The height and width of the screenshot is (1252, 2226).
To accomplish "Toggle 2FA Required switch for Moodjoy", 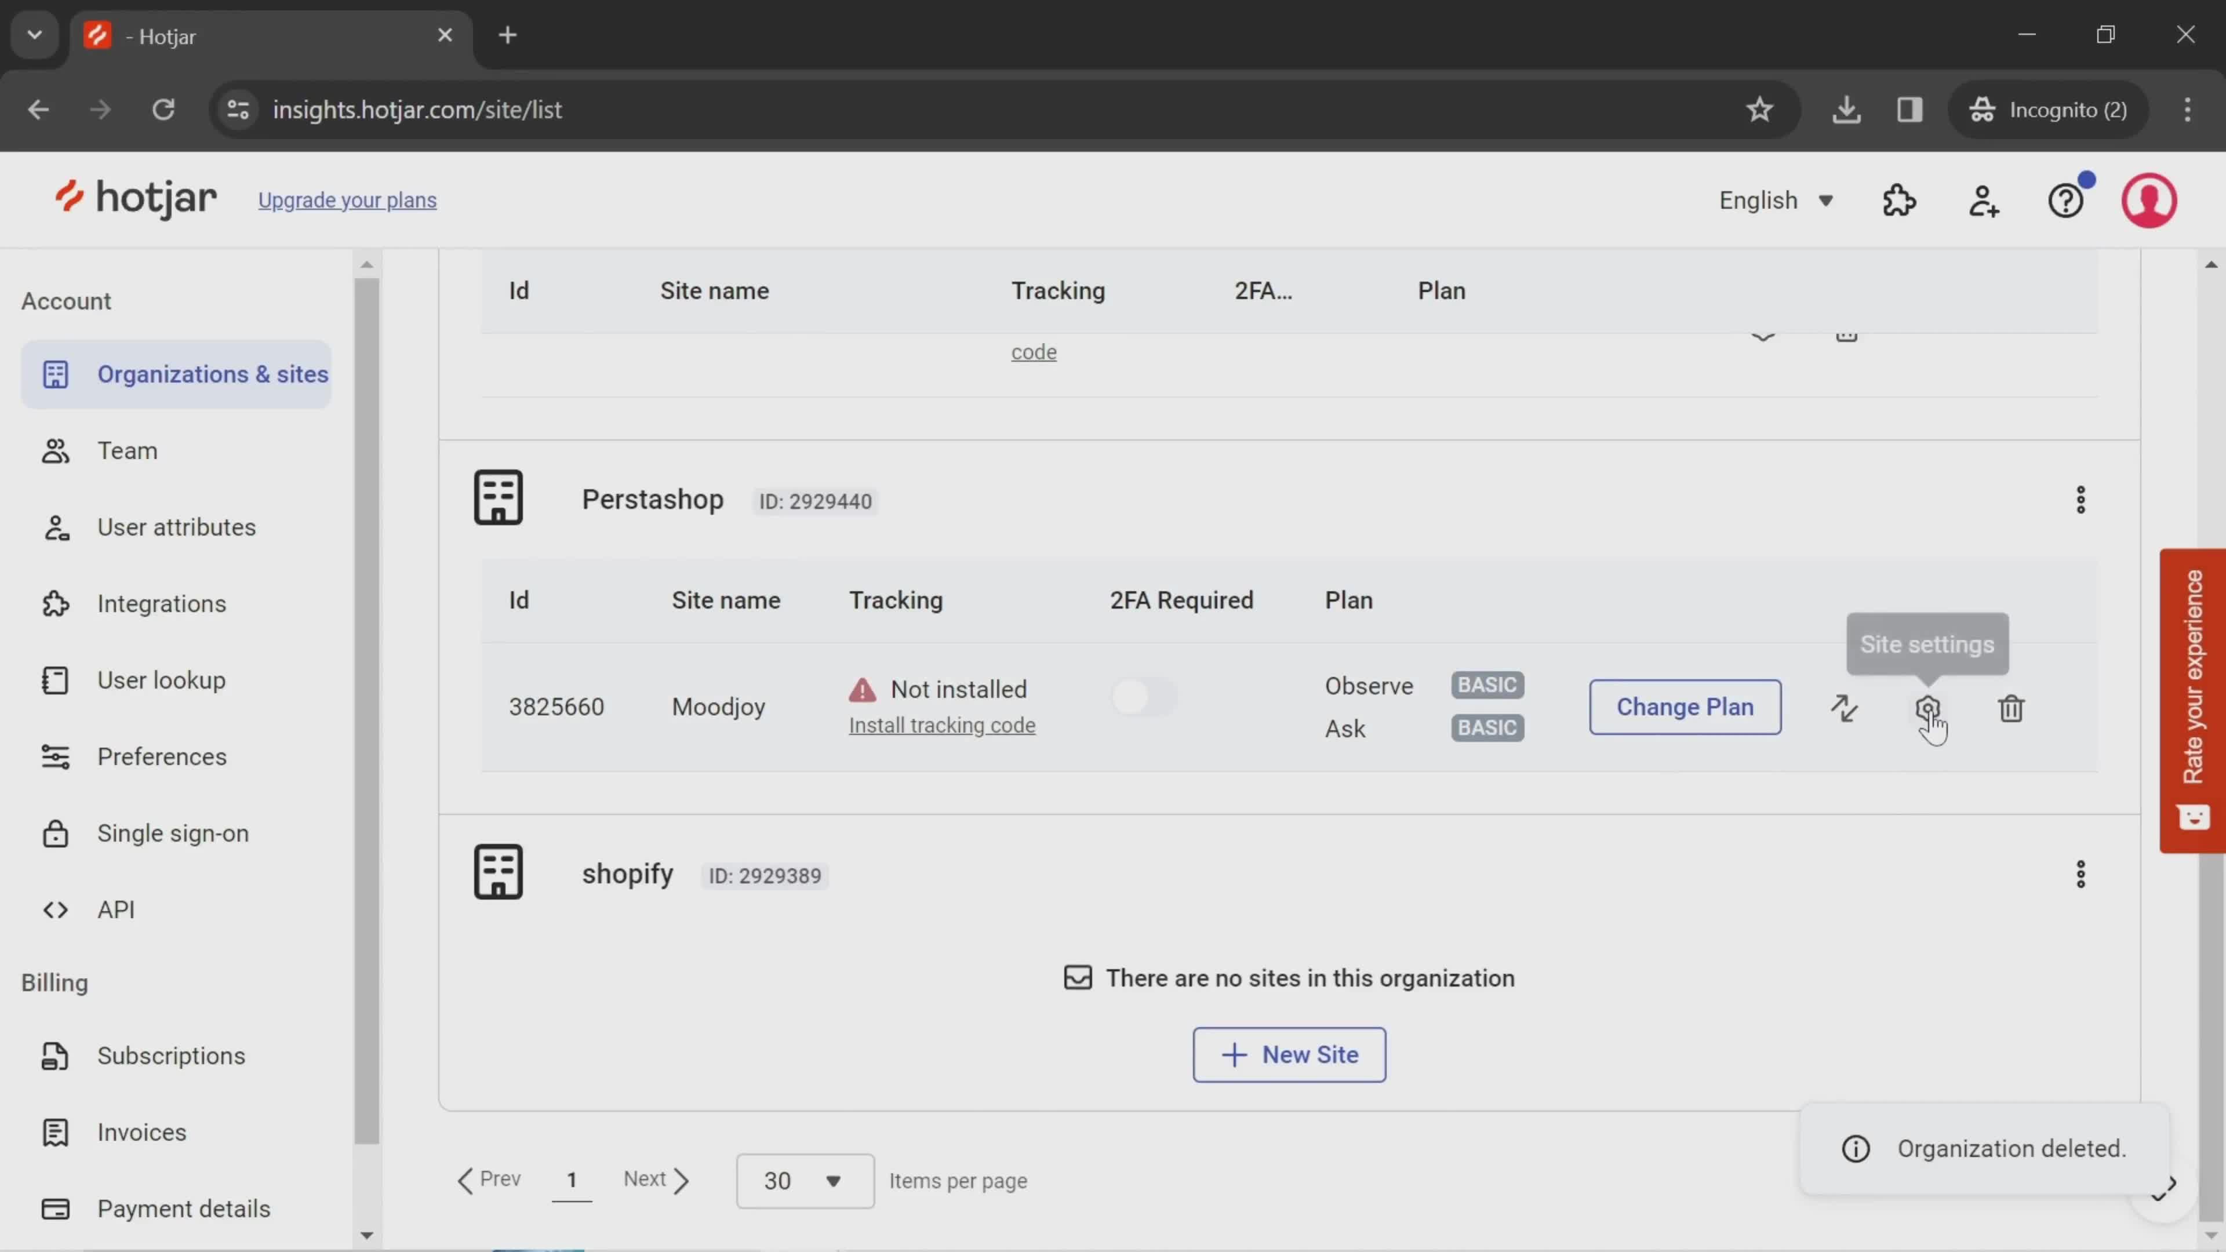I will (x=1144, y=696).
